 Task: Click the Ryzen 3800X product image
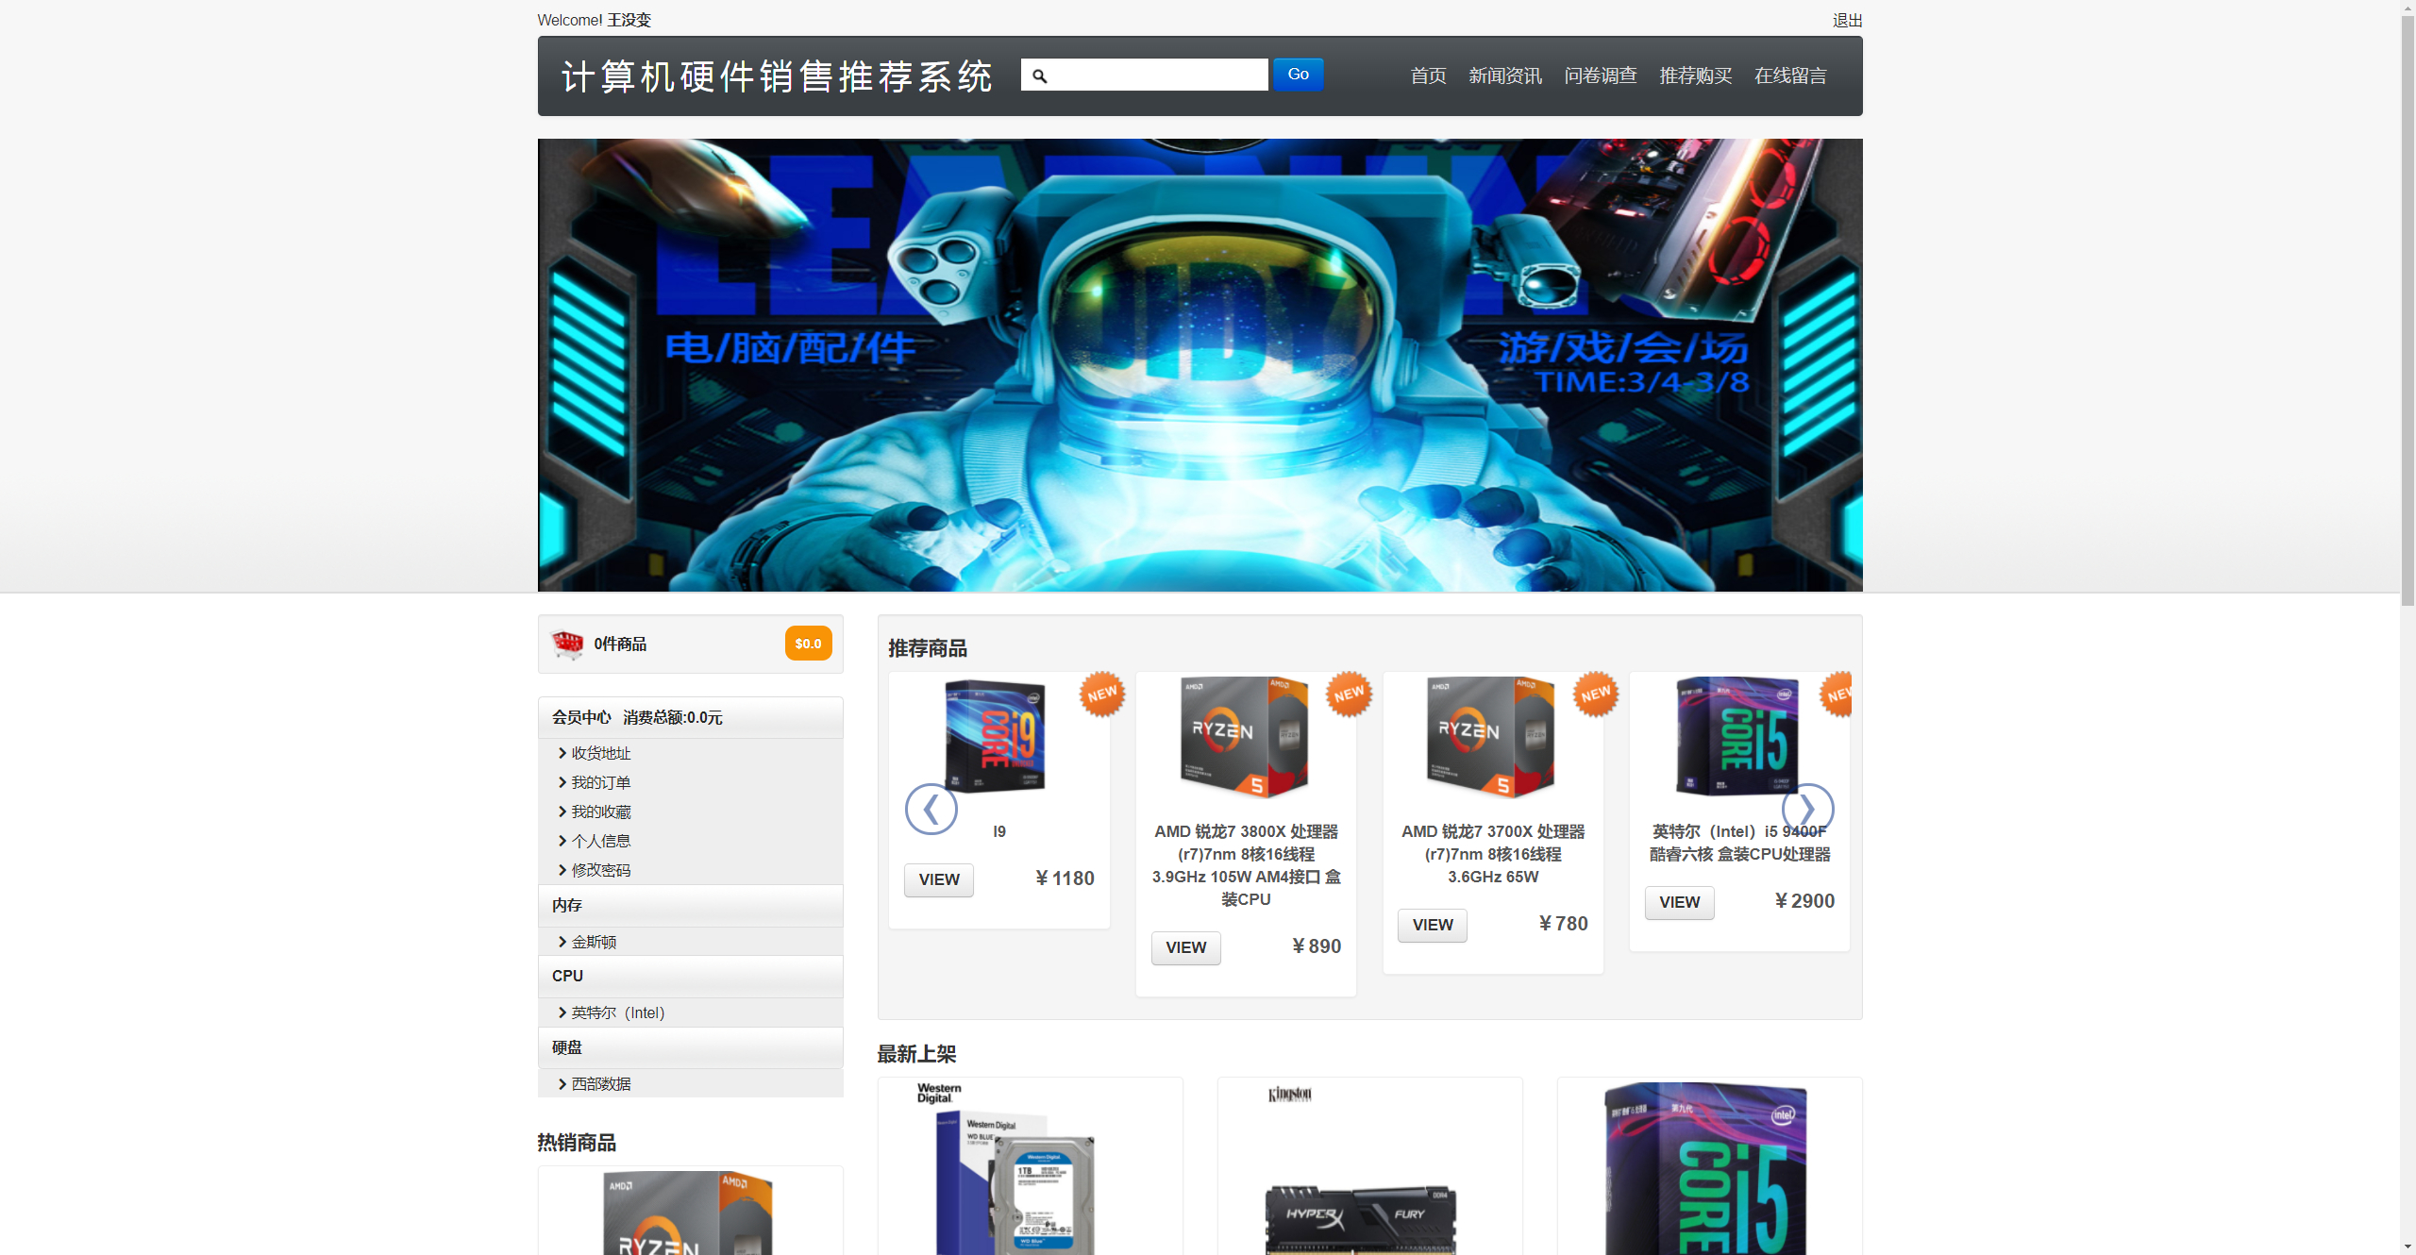[x=1245, y=735]
